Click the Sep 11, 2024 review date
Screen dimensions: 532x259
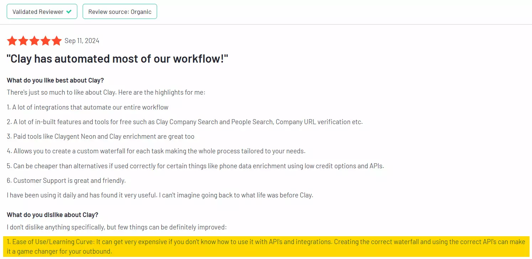point(82,41)
